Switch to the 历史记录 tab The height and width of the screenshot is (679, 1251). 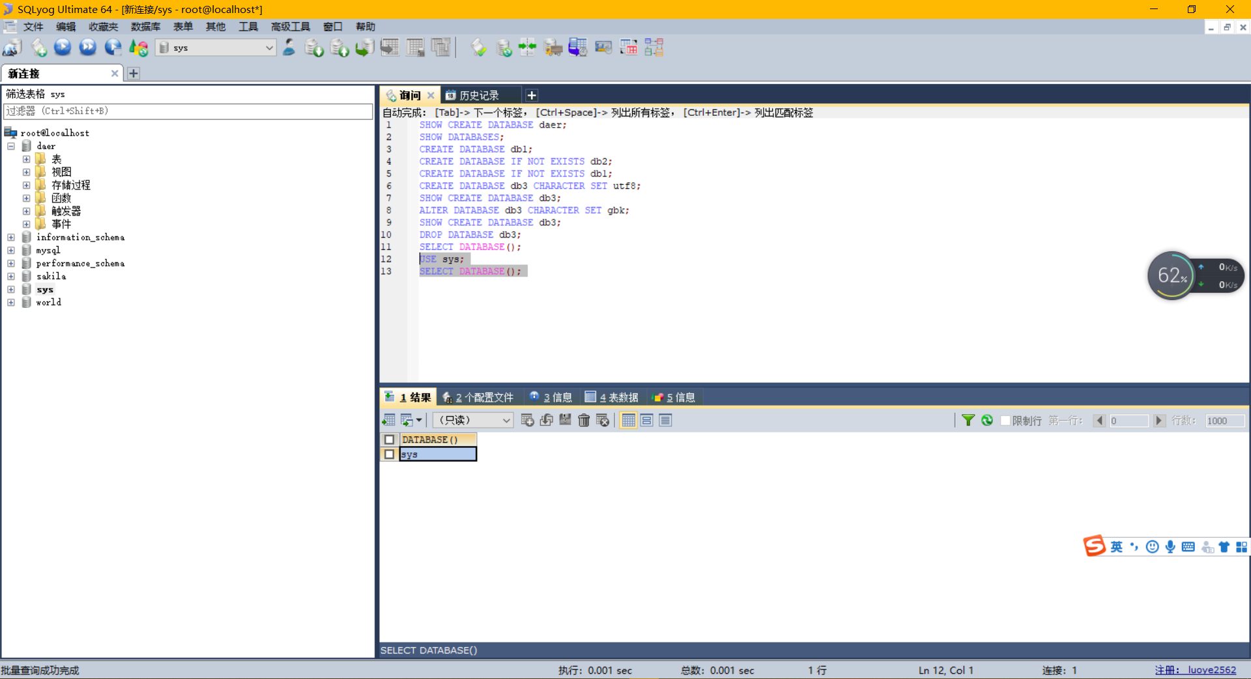[480, 96]
